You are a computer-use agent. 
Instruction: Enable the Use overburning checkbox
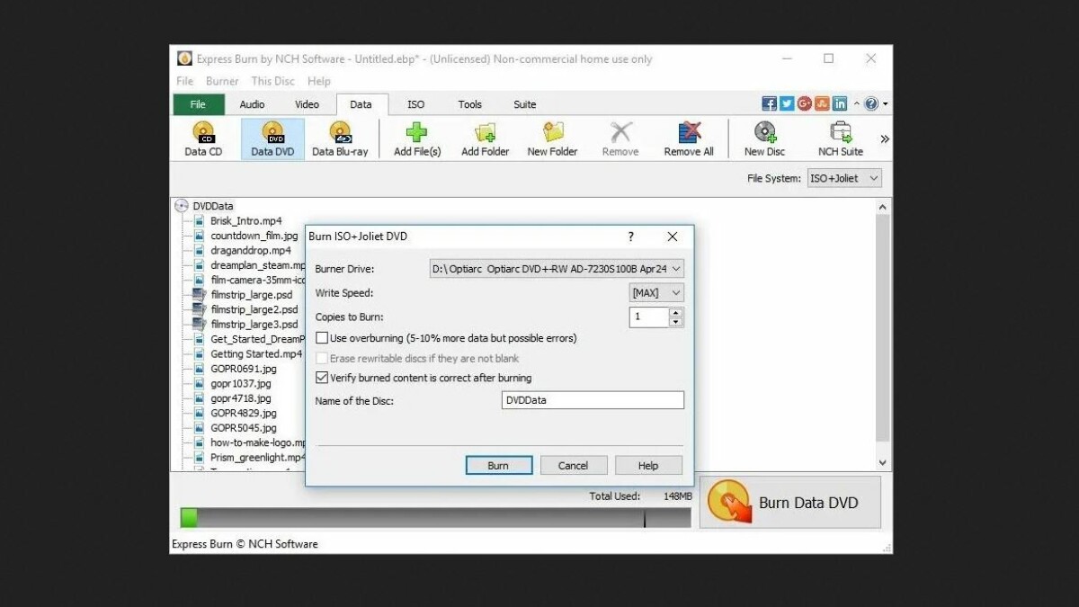coord(322,338)
